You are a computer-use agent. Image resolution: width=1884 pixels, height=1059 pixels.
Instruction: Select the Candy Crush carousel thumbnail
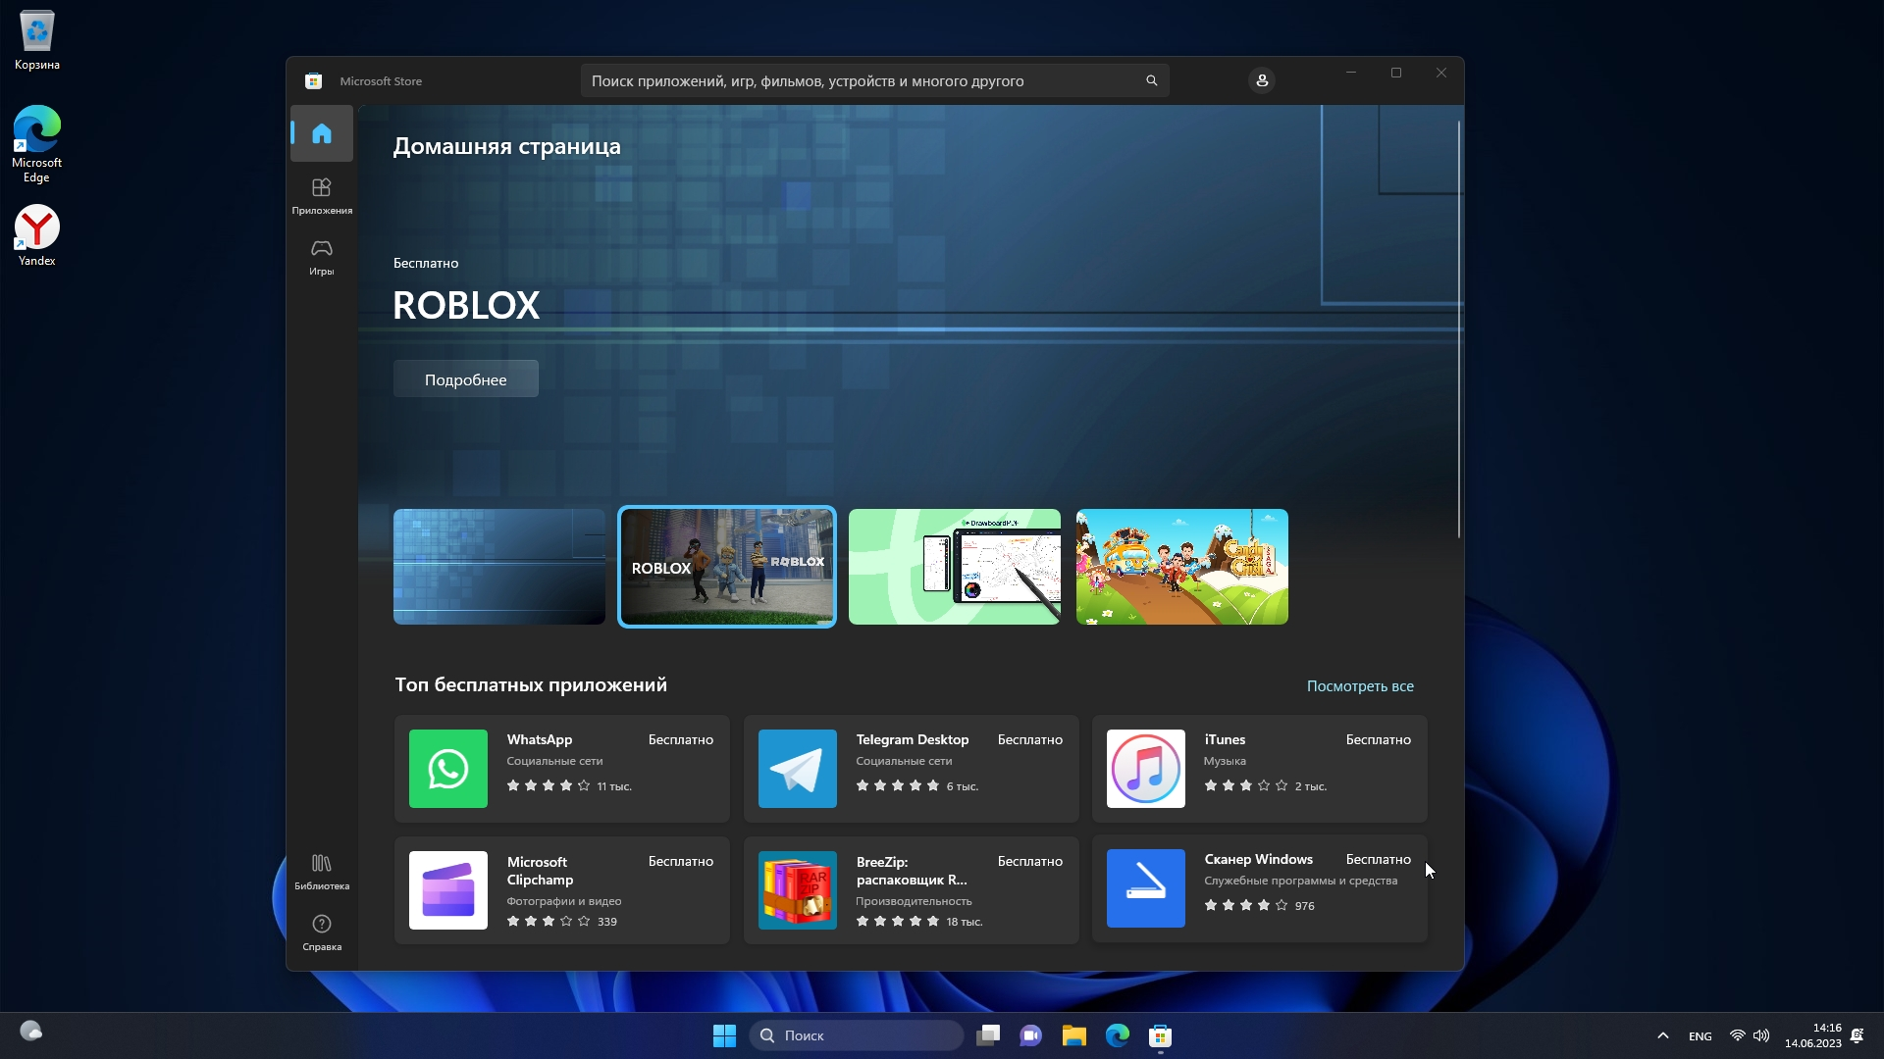point(1181,567)
